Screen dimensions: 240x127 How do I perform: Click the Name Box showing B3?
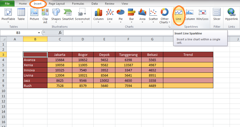click(x=18, y=33)
